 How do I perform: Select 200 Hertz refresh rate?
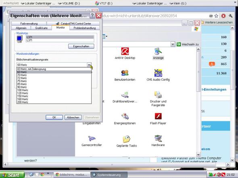pyautogui.click(x=54, y=102)
